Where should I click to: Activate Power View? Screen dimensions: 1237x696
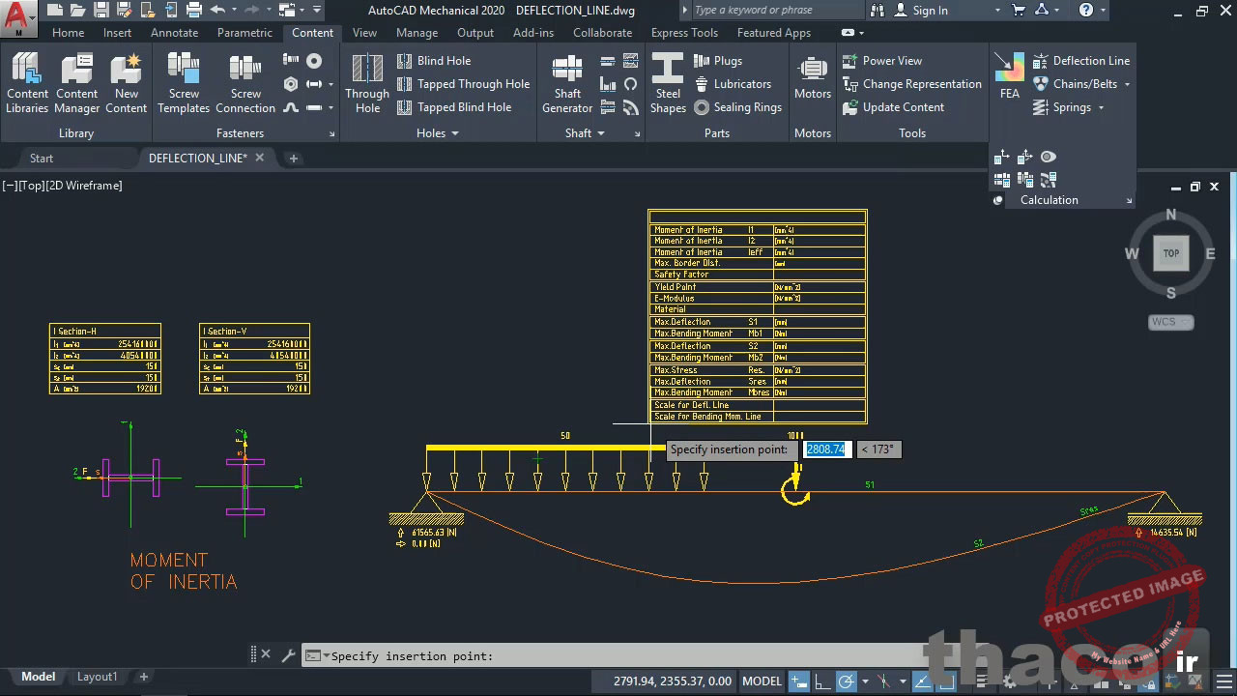click(882, 61)
